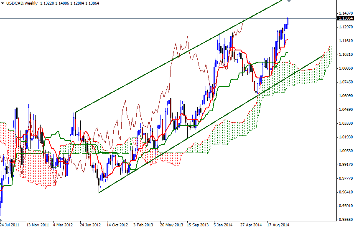Click the chart shift marker at top right

[x=289, y=1]
